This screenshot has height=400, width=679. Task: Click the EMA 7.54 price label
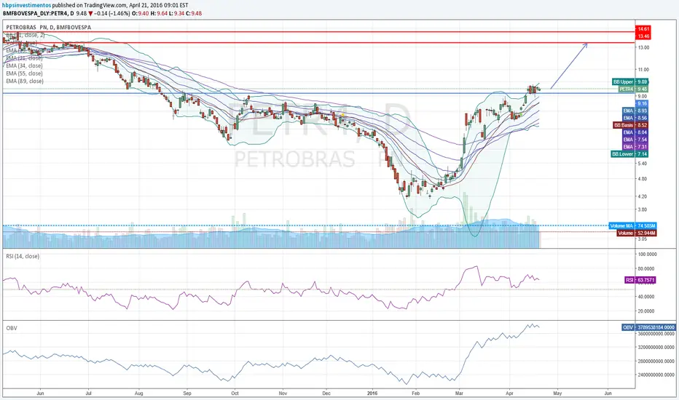click(x=635, y=140)
